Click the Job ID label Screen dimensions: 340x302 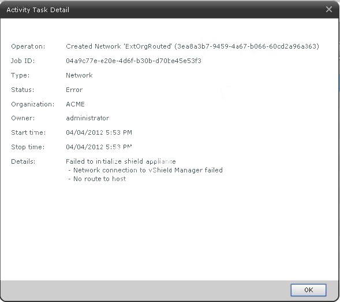[x=23, y=61]
